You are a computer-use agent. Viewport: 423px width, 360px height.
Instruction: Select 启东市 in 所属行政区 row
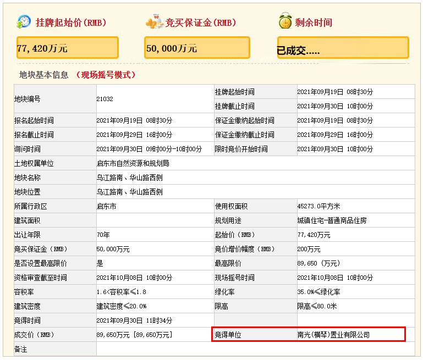click(106, 206)
